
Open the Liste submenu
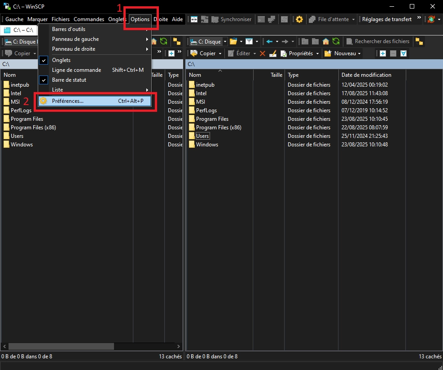95,90
